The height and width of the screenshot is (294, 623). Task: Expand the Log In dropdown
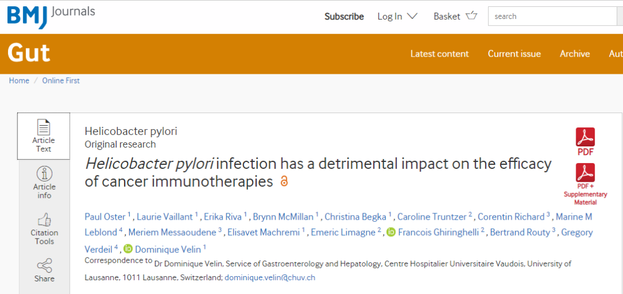click(397, 16)
